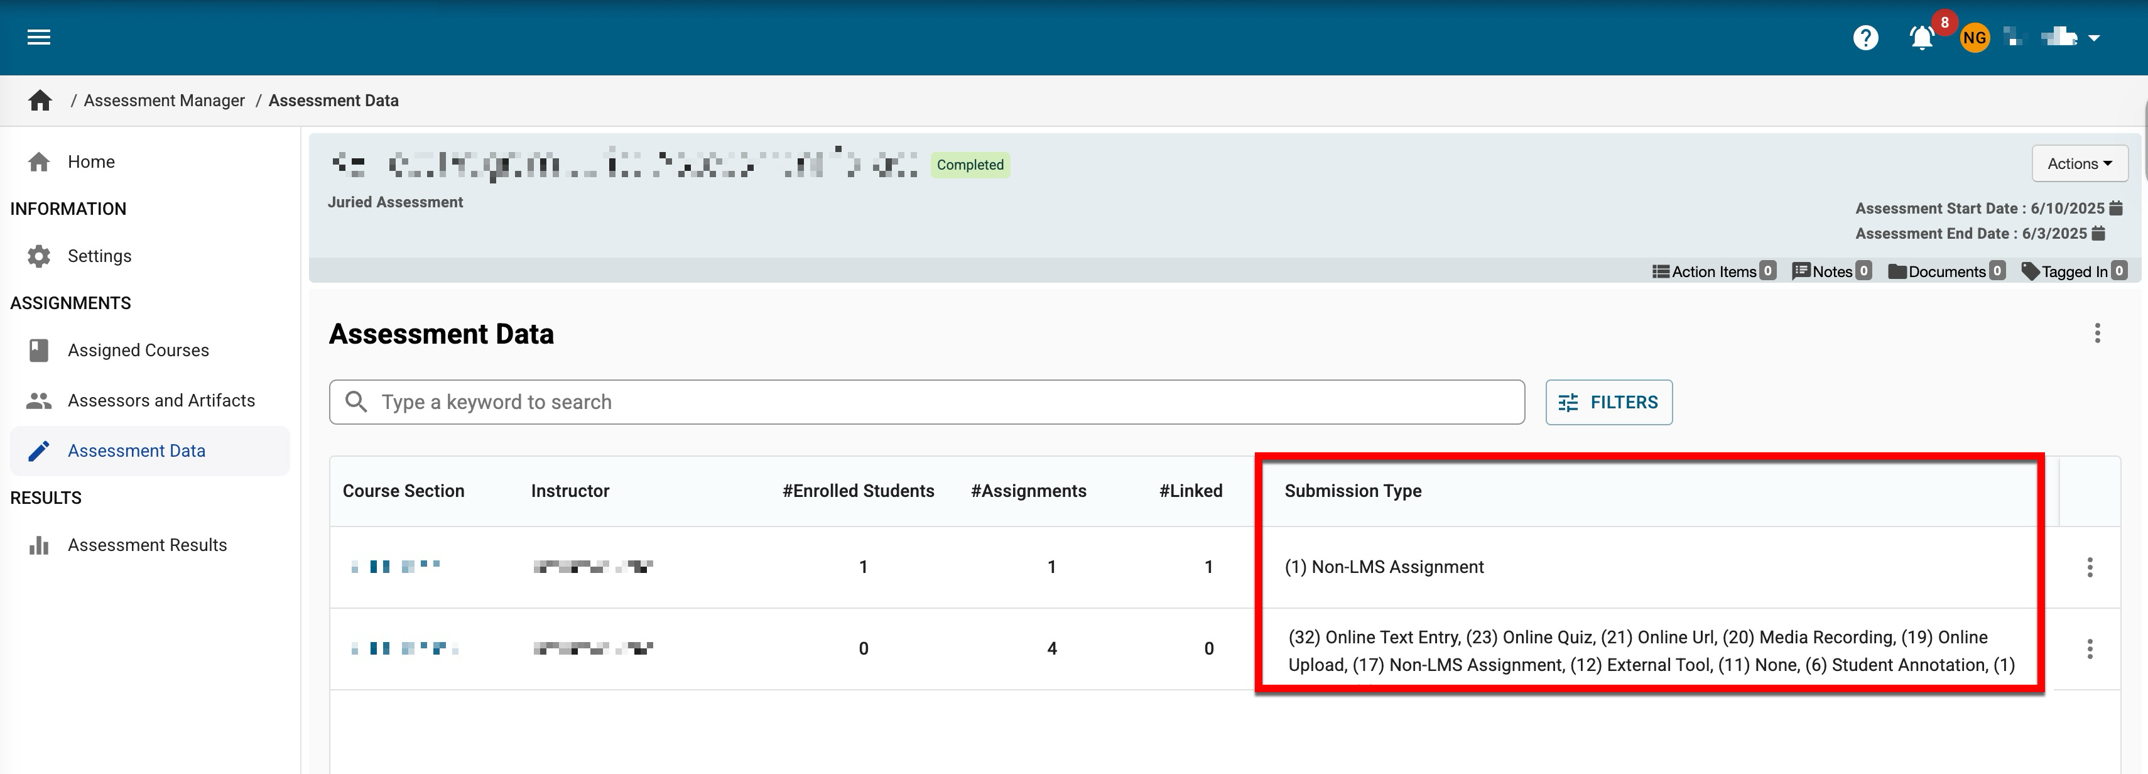2148x774 pixels.
Task: Click in the keyword search field
Action: [x=926, y=403]
